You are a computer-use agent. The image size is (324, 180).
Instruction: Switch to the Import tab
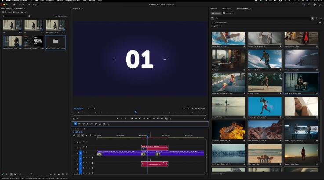coord(22,4)
